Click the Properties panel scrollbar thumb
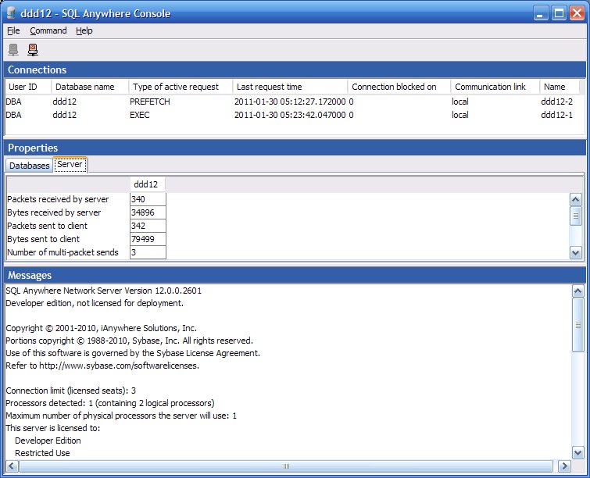The image size is (590, 478). 576,216
